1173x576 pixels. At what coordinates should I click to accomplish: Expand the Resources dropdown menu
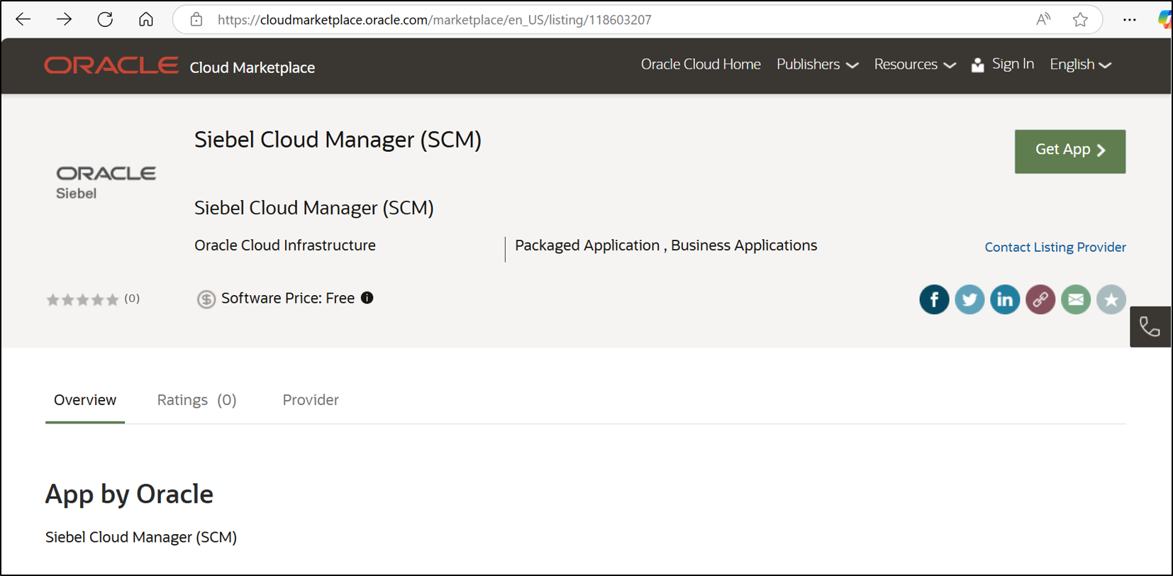pos(915,65)
